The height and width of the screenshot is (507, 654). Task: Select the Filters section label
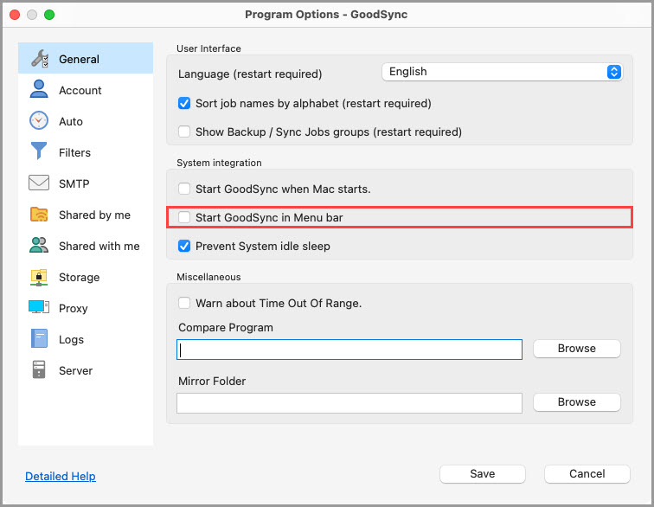(74, 153)
